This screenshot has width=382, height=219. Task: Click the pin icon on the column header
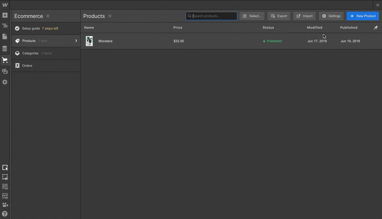click(x=376, y=28)
